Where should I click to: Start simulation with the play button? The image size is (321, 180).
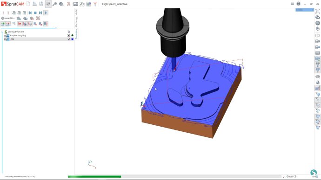[46, 13]
